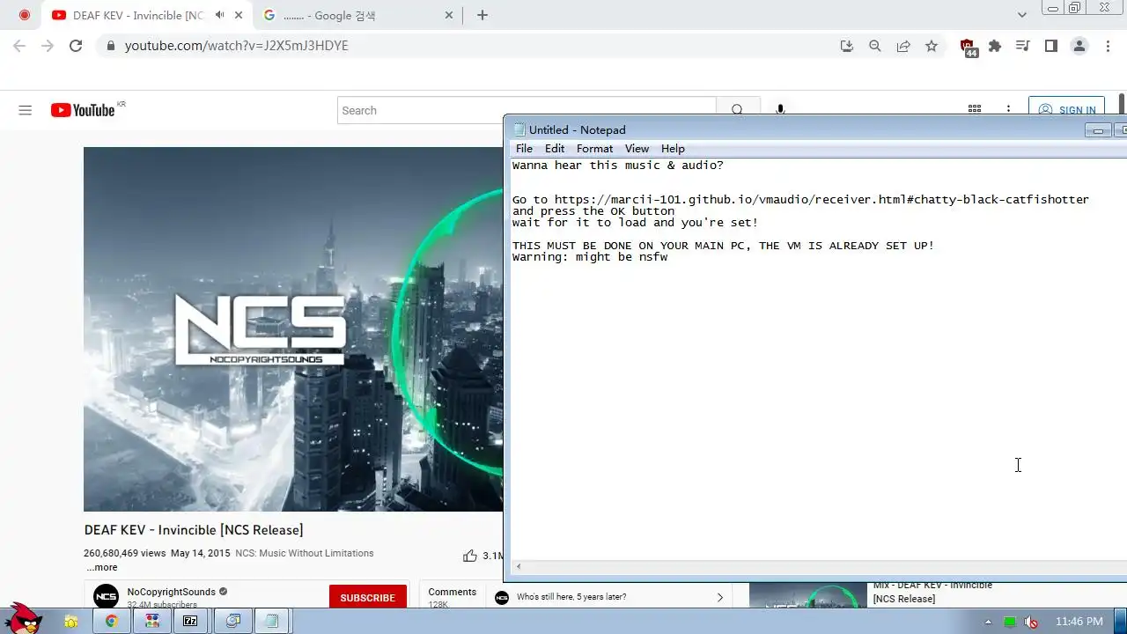Open the Notepad taskbar button
Image resolution: width=1127 pixels, height=634 pixels.
coord(272,621)
